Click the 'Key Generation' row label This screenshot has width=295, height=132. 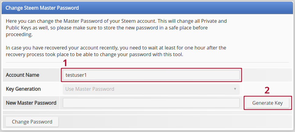pos(23,89)
